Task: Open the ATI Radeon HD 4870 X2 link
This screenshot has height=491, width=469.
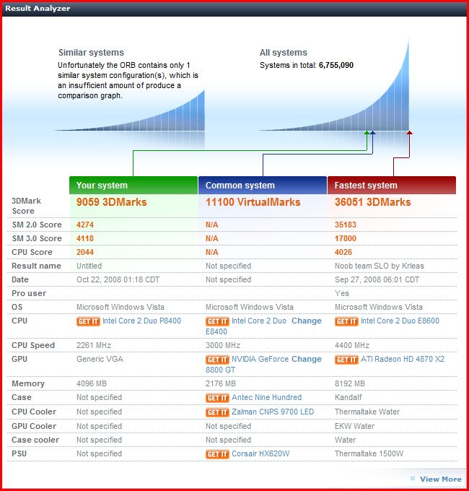Action: click(403, 359)
